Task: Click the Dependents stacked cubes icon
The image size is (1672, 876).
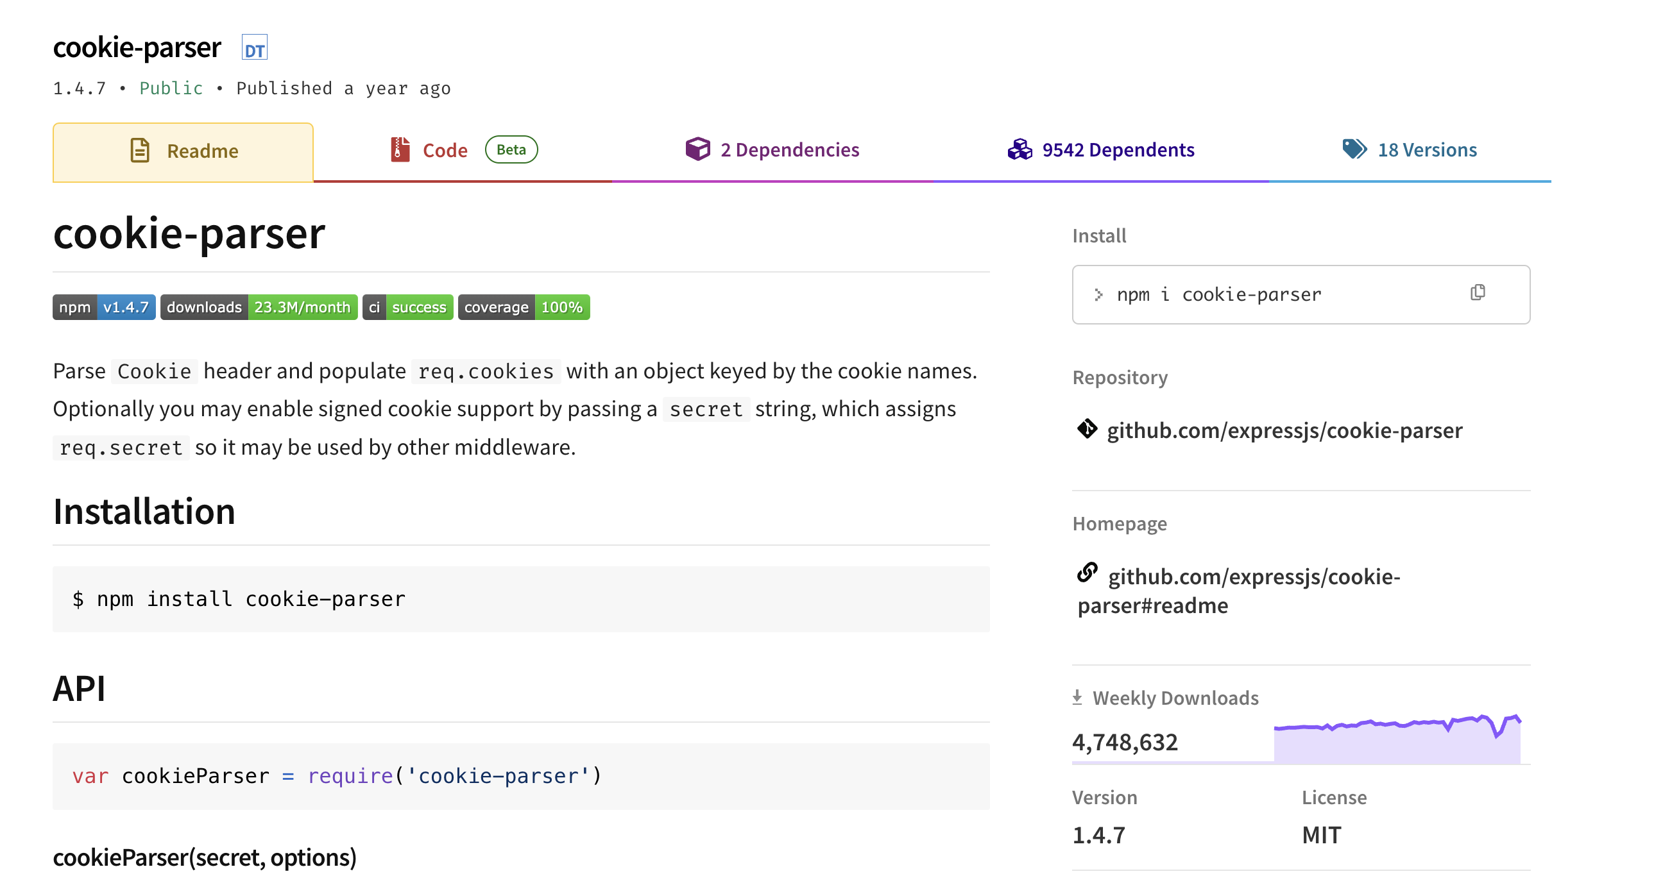Action: tap(1019, 149)
